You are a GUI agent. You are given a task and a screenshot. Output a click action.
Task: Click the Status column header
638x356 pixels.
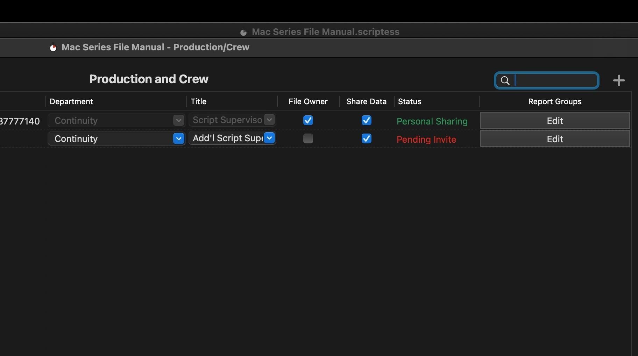(x=410, y=102)
